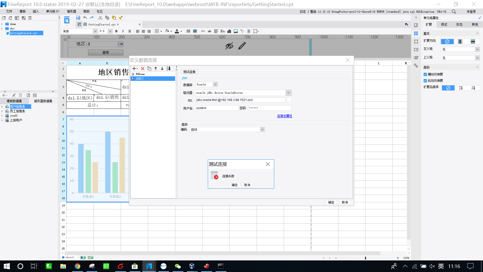Click the insert slope line icon
483x272 pixels.
(242, 31)
